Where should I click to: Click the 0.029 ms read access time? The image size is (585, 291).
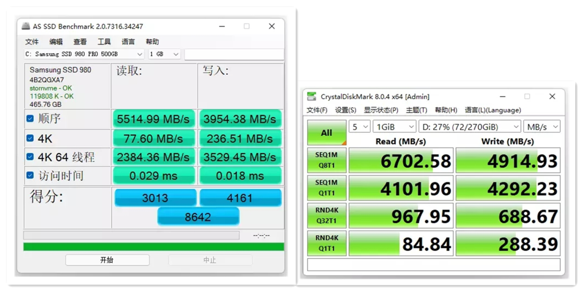153,175
